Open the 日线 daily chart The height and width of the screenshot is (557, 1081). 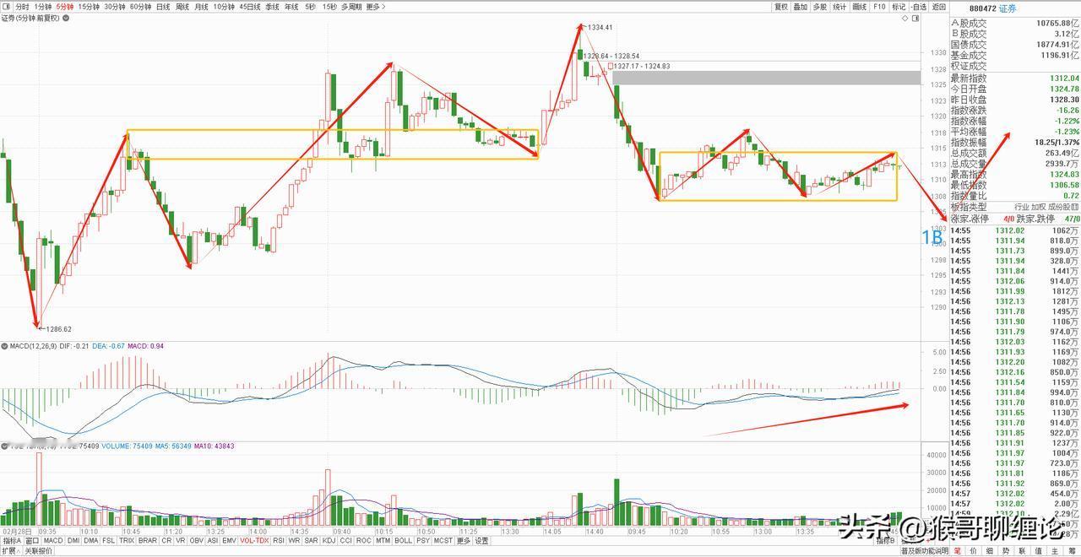coord(163,7)
